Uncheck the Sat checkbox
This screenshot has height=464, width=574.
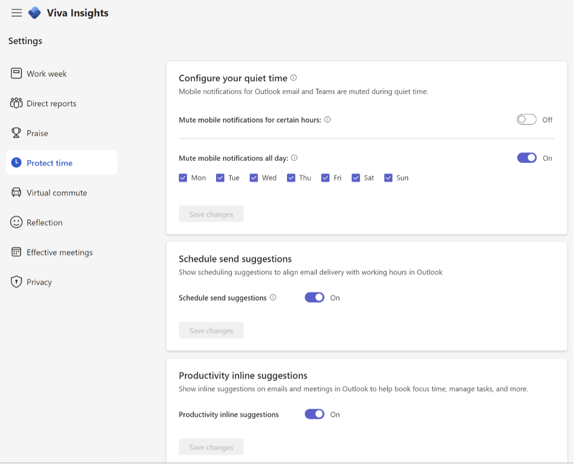(x=355, y=177)
